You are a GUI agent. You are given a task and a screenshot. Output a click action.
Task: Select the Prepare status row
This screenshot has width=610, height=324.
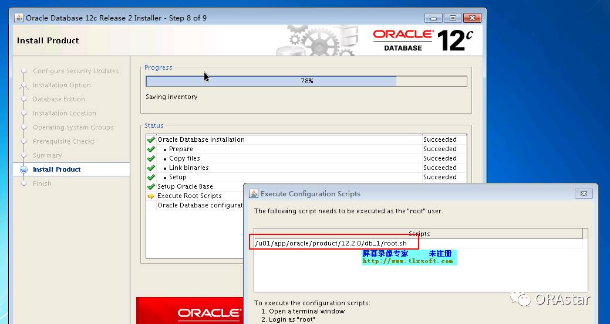coord(306,149)
